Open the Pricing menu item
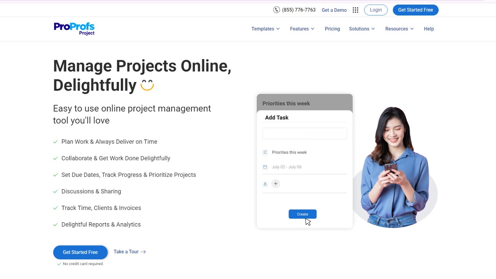Image resolution: width=496 pixels, height=279 pixels. click(332, 29)
